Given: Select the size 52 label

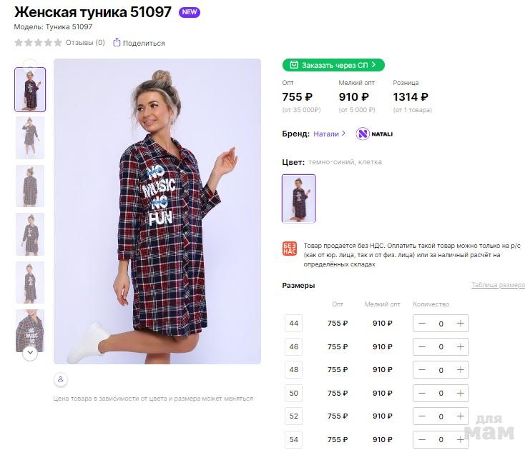Looking at the screenshot, I should pos(293,416).
